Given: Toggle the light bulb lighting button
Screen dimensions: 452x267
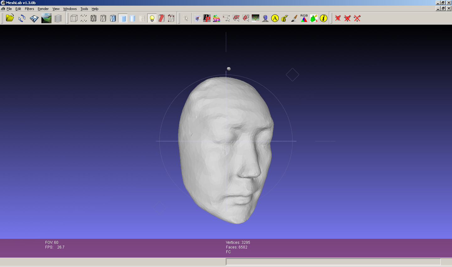Looking at the screenshot, I should click(152, 18).
